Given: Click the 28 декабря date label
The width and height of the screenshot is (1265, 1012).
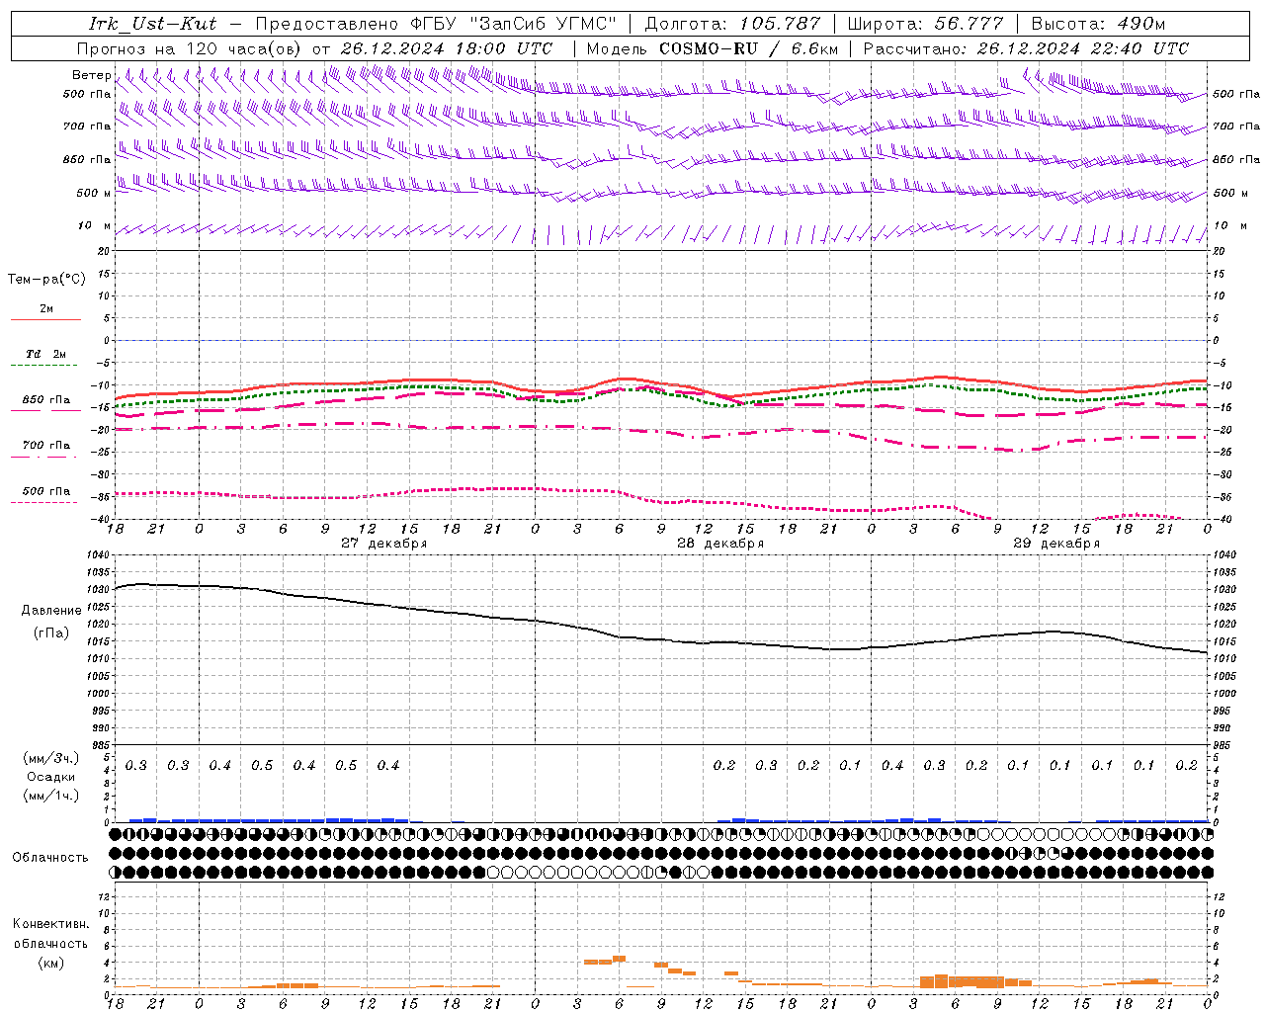Looking at the screenshot, I should (720, 544).
